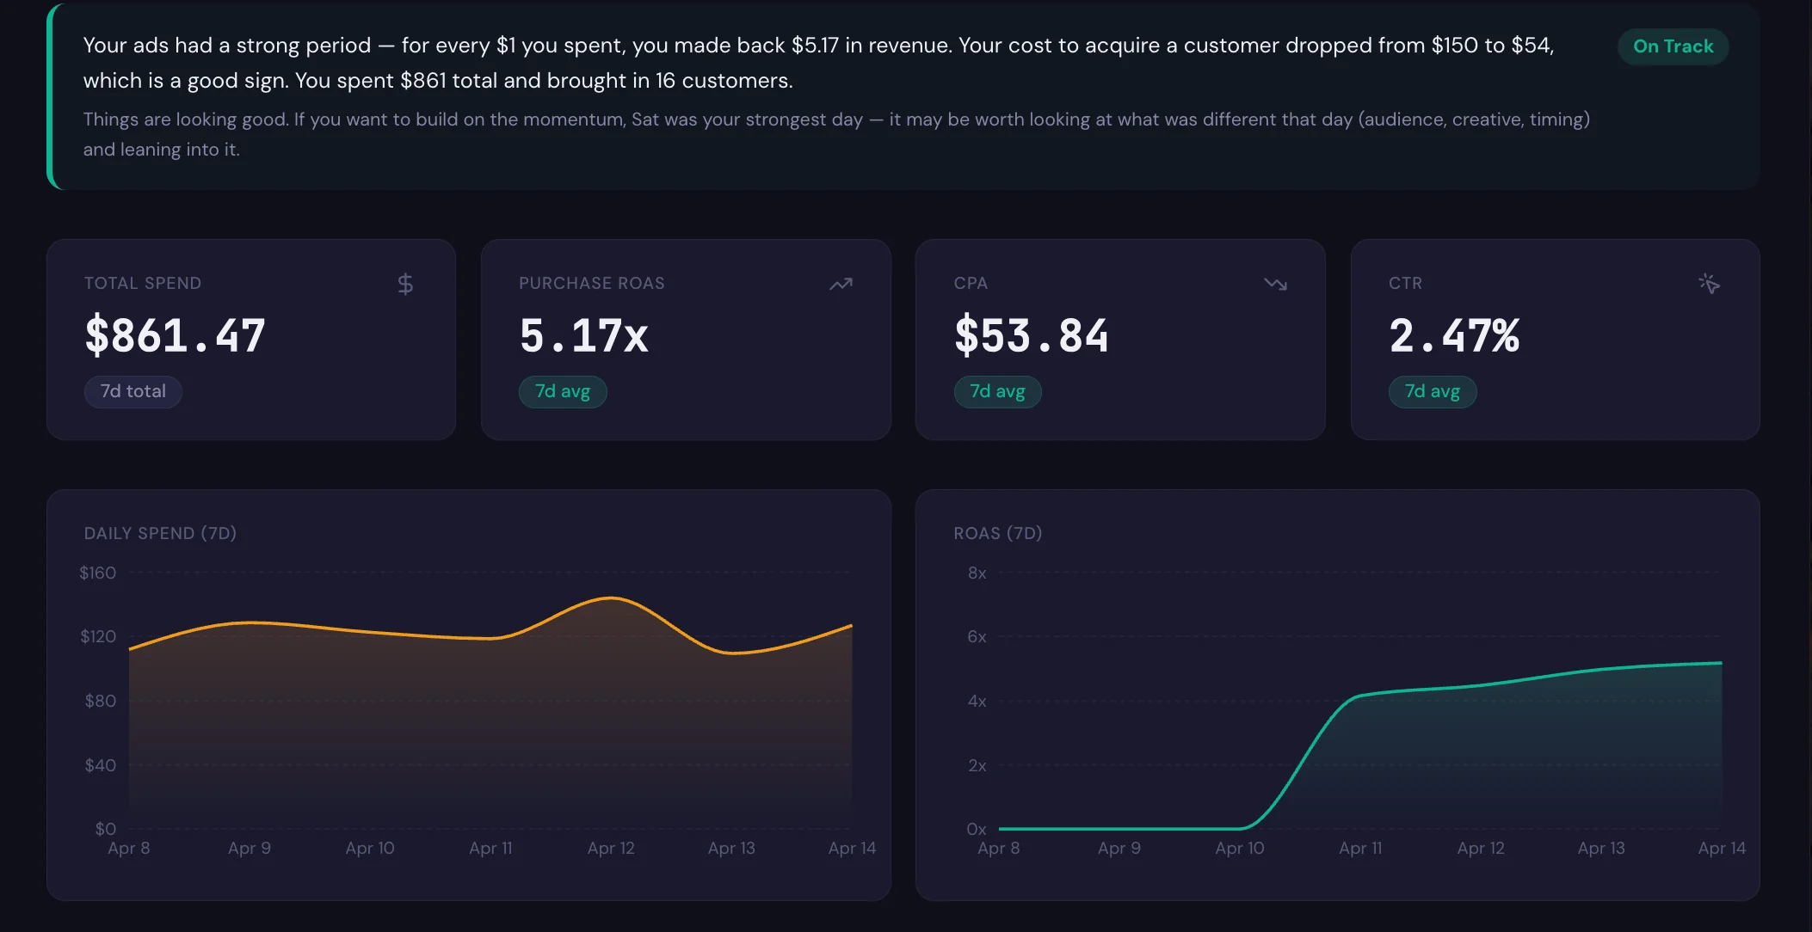Screen dimensions: 1812x932
Task: Click the Apr 8 axis label on Daily Spend
Action: click(x=130, y=848)
